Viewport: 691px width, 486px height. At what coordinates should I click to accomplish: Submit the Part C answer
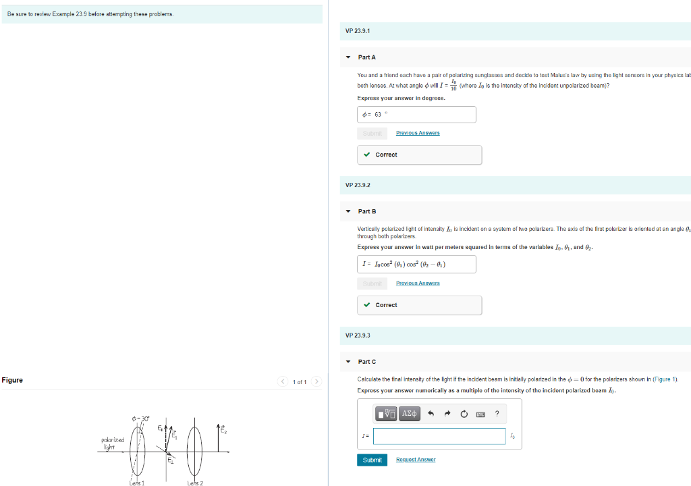[372, 460]
